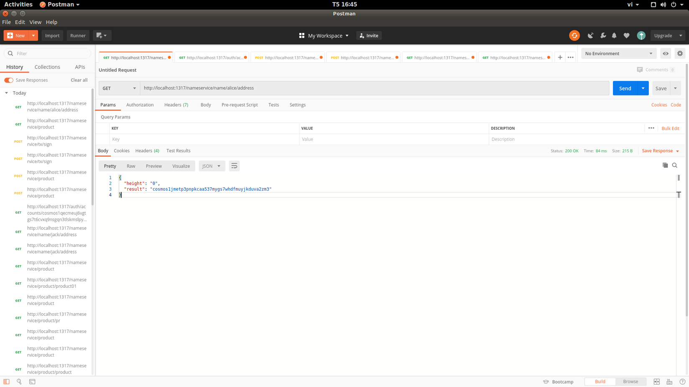Open the JSON format dropdown

[x=212, y=166]
